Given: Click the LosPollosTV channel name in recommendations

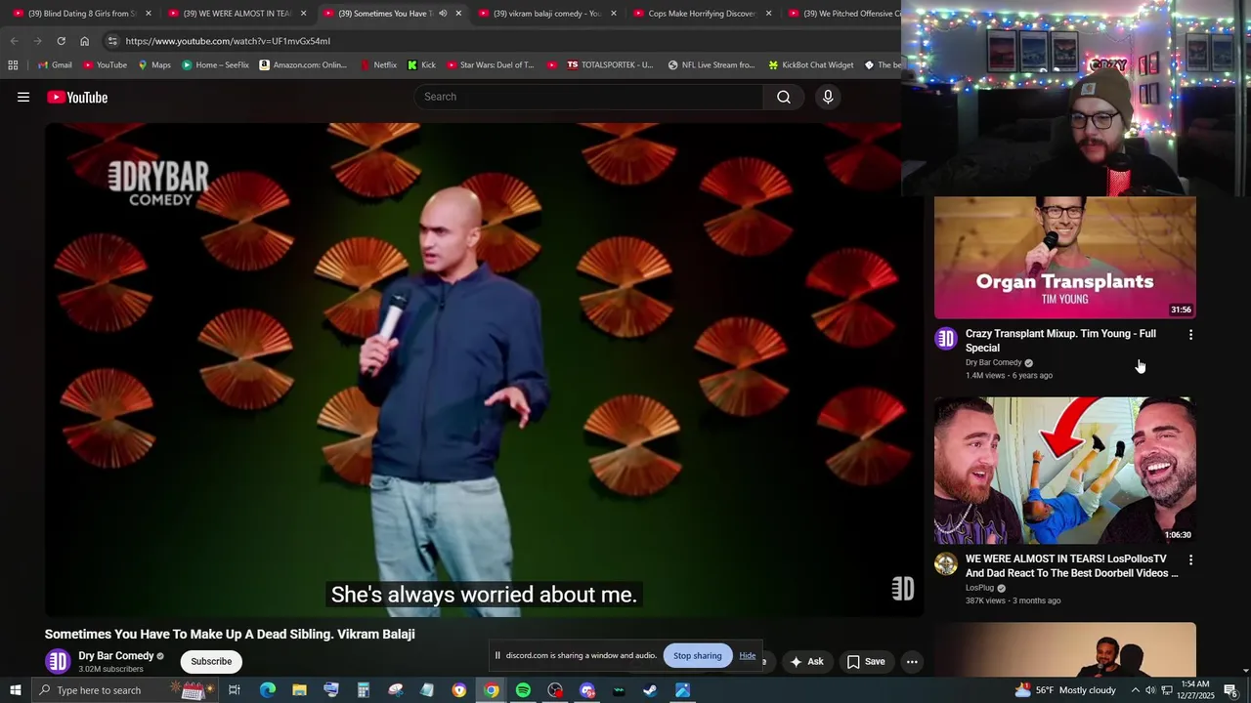Looking at the screenshot, I should click(979, 588).
